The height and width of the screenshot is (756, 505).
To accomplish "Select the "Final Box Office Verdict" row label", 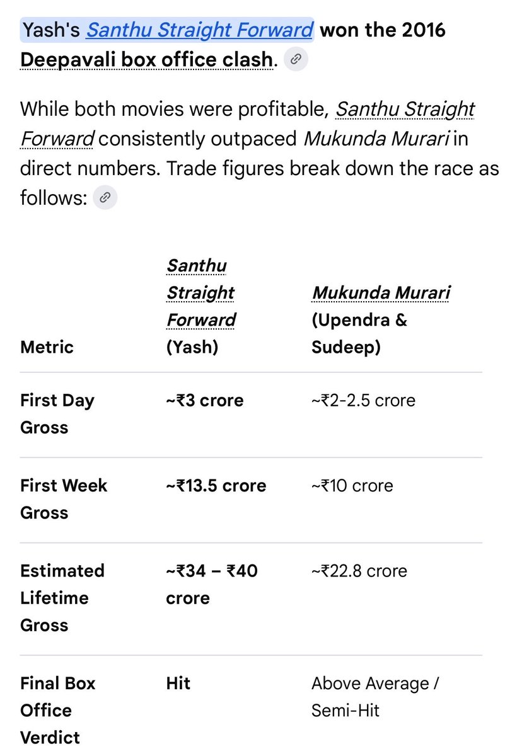I will [57, 710].
